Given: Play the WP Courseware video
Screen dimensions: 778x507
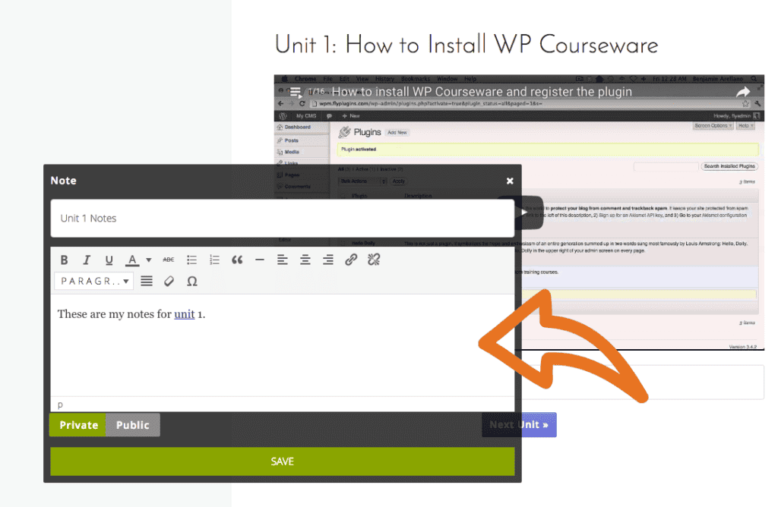Looking at the screenshot, I should tap(525, 213).
